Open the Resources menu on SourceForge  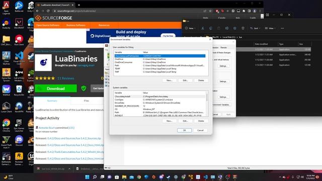click(104, 25)
